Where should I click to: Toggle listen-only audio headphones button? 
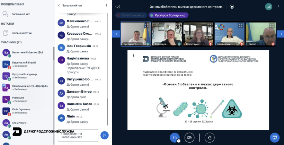click(175, 138)
